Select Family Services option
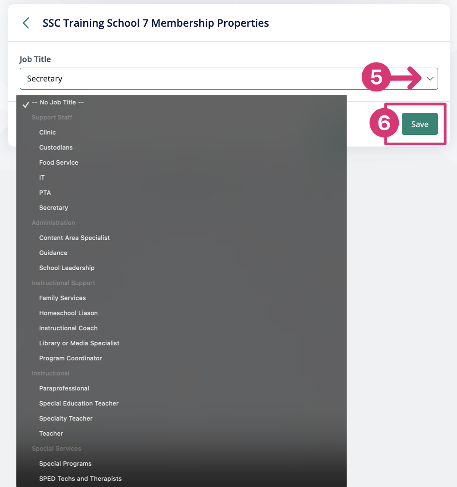The height and width of the screenshot is (487, 457). pos(63,298)
